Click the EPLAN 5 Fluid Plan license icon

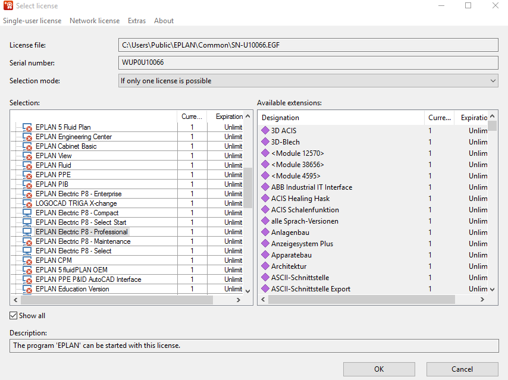(27, 127)
